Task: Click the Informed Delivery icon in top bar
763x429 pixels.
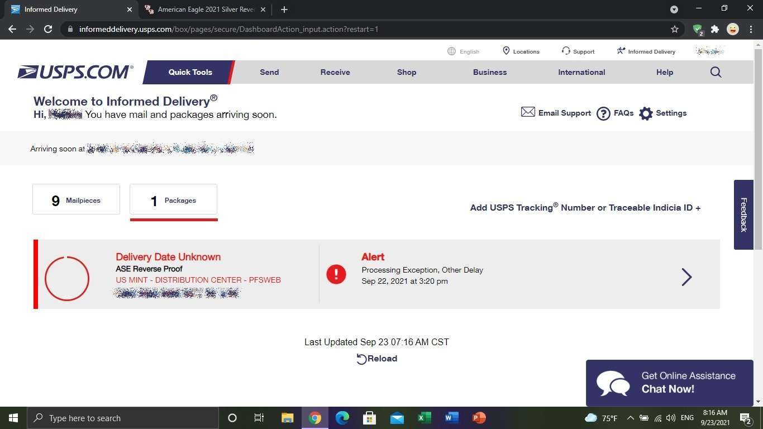Action: [x=621, y=51]
